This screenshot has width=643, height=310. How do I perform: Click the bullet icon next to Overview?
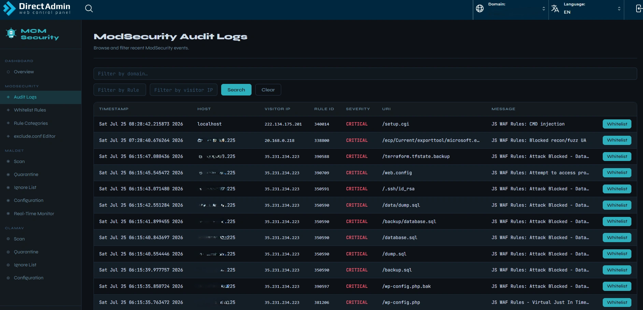(8, 72)
